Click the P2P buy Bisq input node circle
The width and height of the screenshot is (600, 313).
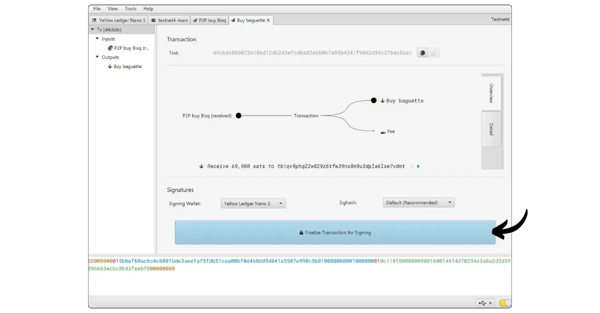click(x=239, y=116)
